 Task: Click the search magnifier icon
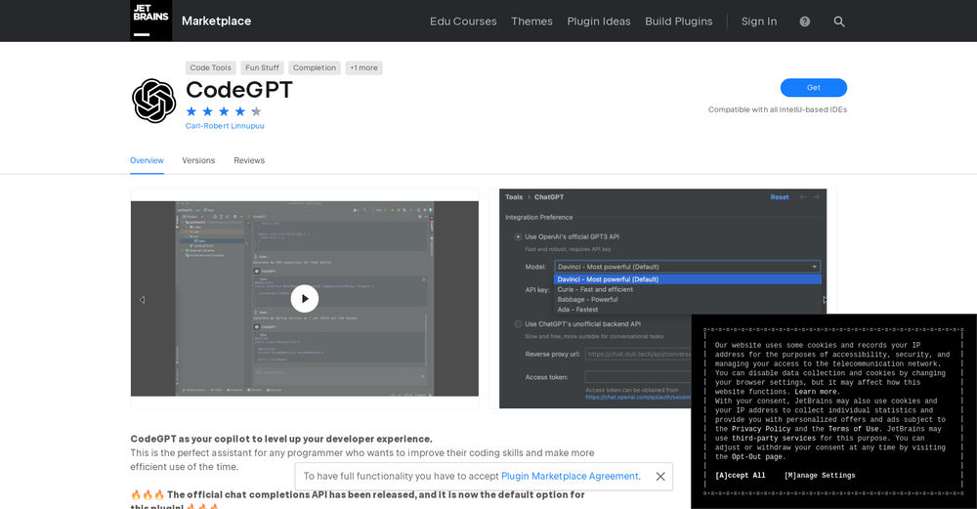coord(838,21)
